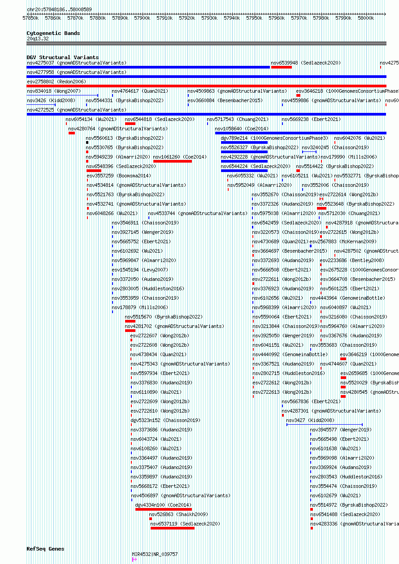
Task: Click the nsv5560613 black square marker
Action: coord(87,142)
